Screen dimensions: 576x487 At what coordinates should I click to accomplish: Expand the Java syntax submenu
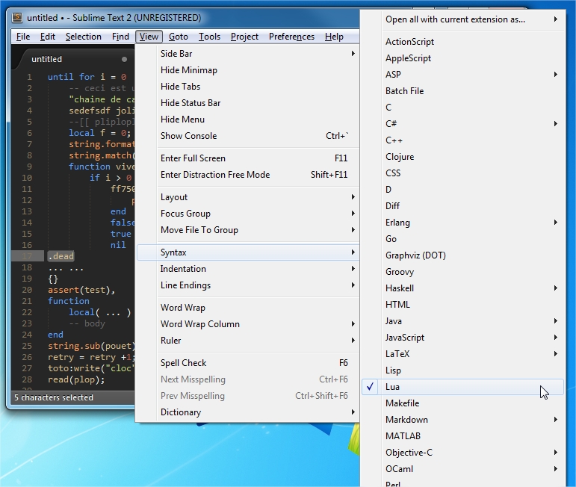[x=462, y=321]
